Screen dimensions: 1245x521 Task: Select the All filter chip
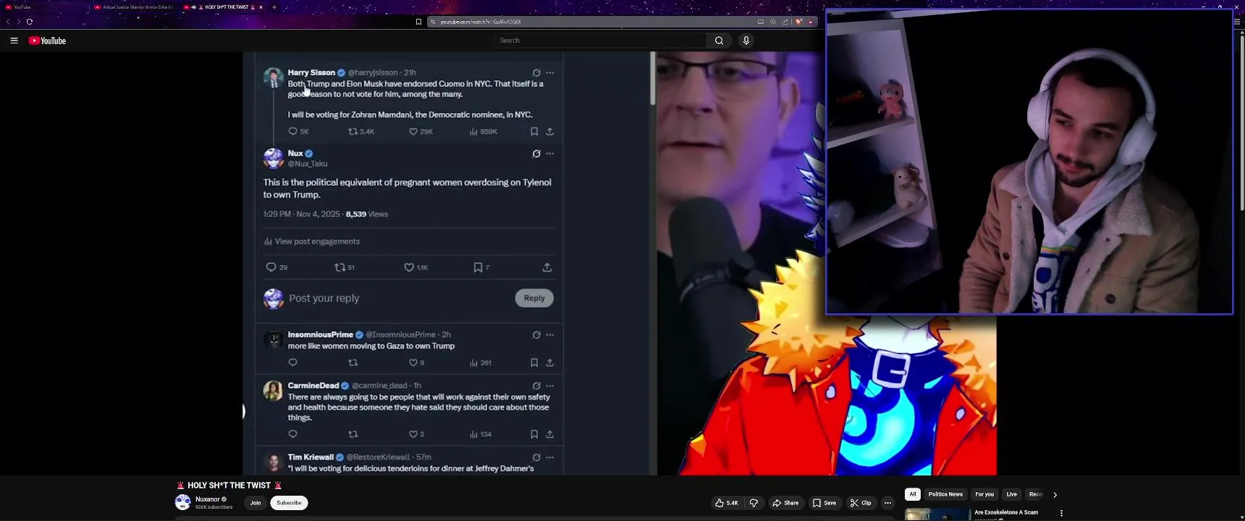point(913,494)
